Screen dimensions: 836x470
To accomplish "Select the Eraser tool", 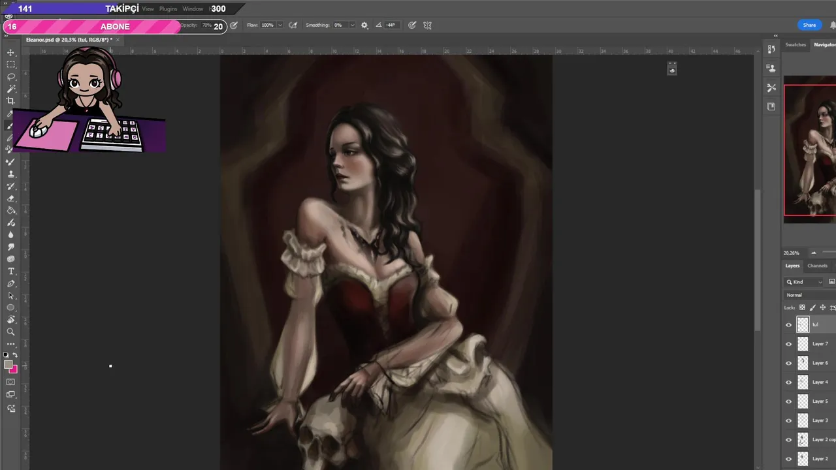I will [10, 198].
